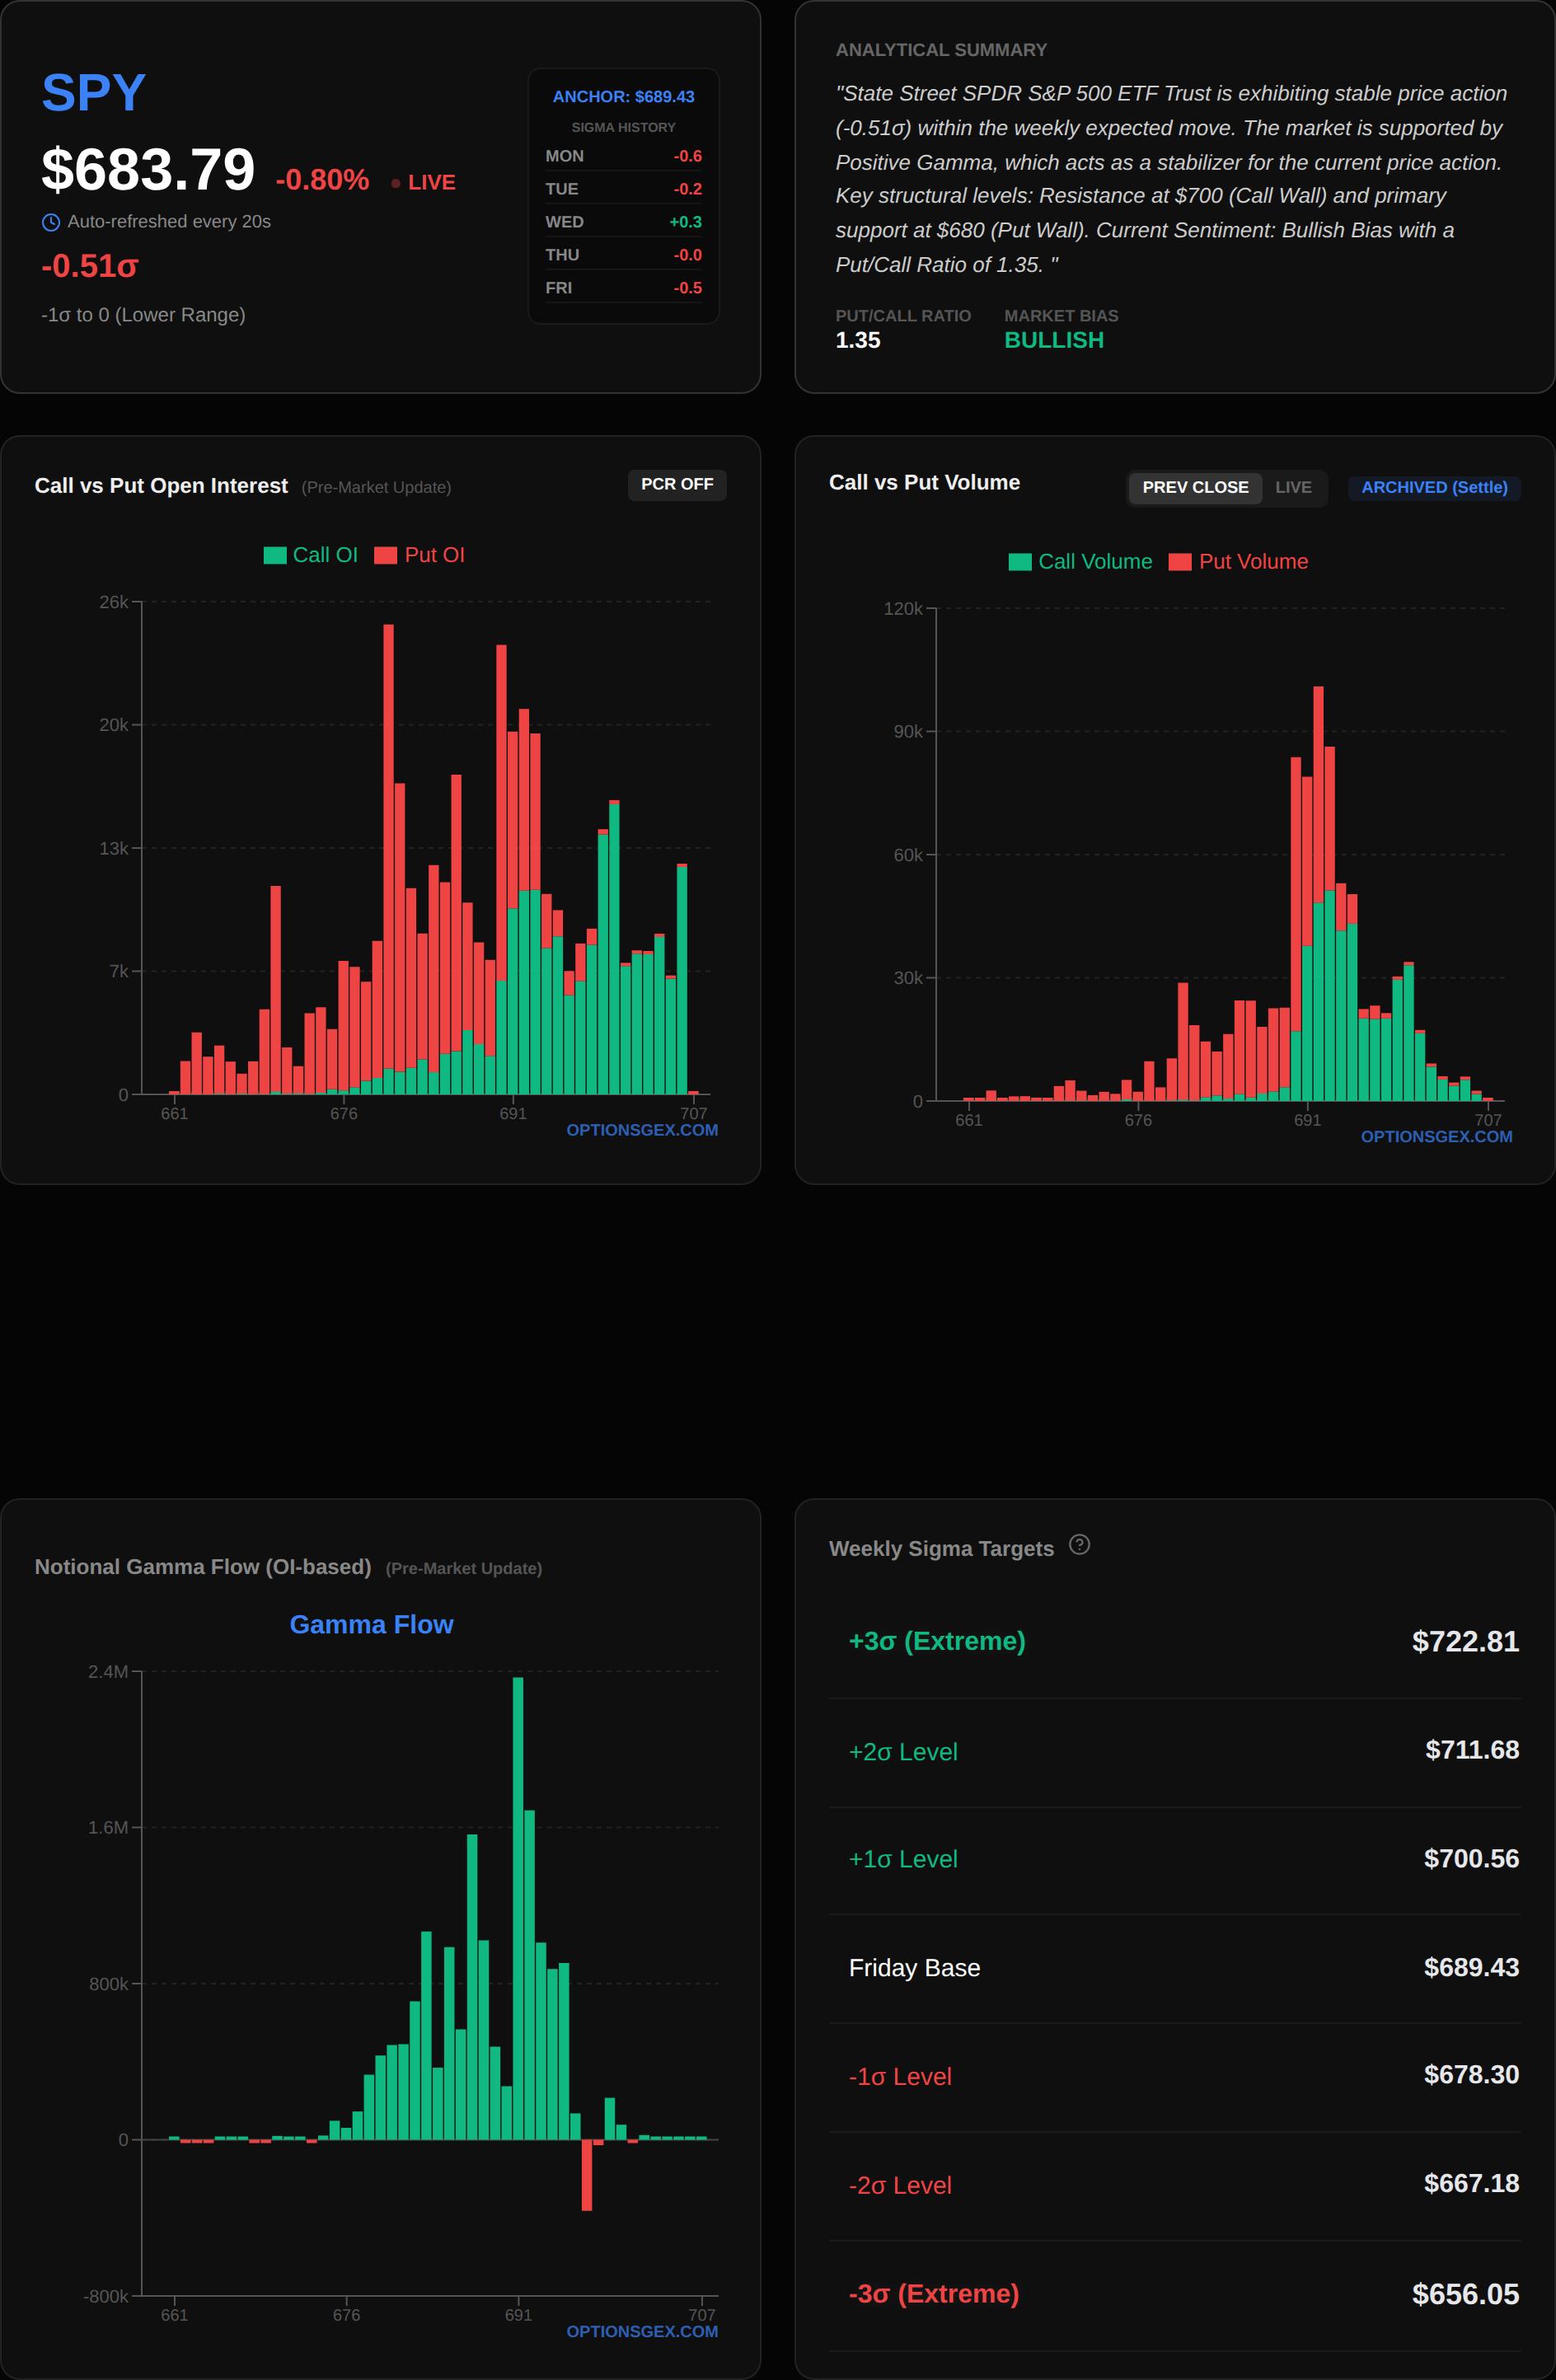
Task: Select PREV CLOSE volume view
Action: tap(1194, 488)
